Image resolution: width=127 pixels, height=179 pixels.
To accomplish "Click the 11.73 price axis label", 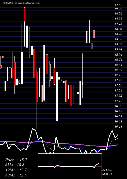I will tap(118, 85).
